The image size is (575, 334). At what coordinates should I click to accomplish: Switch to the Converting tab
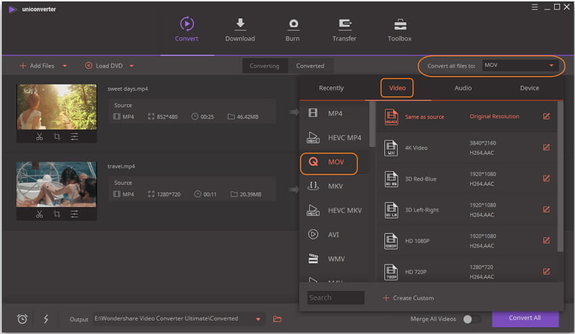(x=264, y=66)
